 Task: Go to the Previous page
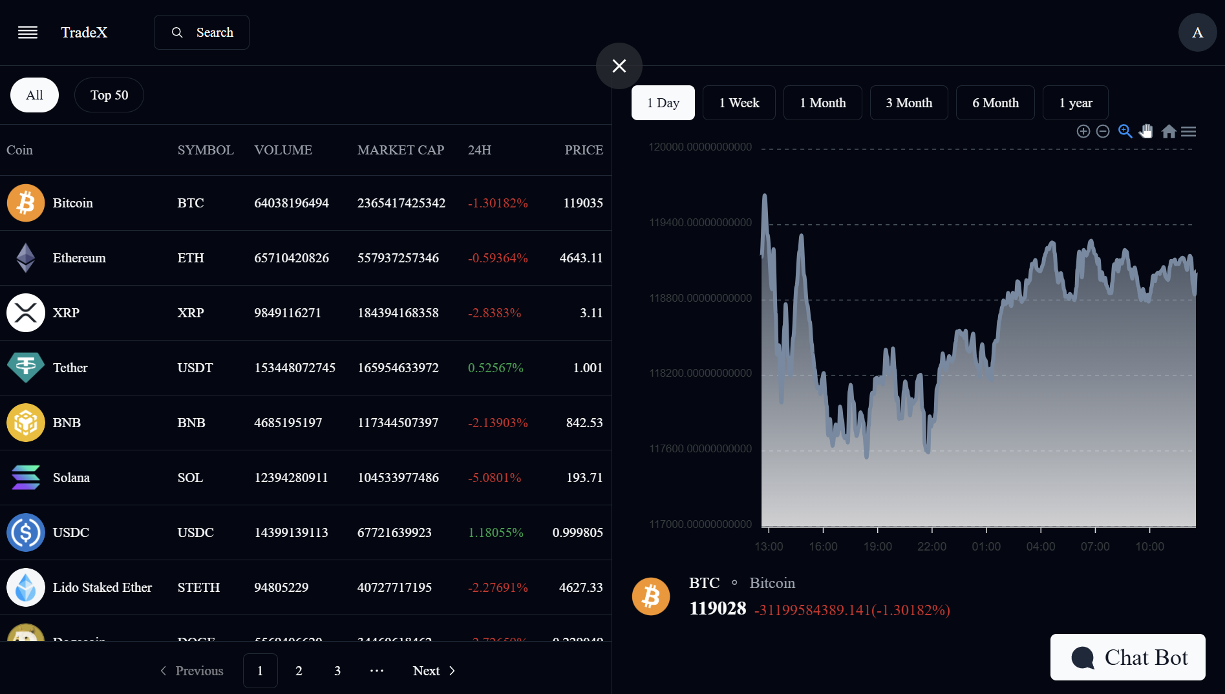coord(192,671)
